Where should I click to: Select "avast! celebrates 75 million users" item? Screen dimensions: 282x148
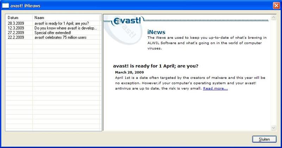point(53,37)
